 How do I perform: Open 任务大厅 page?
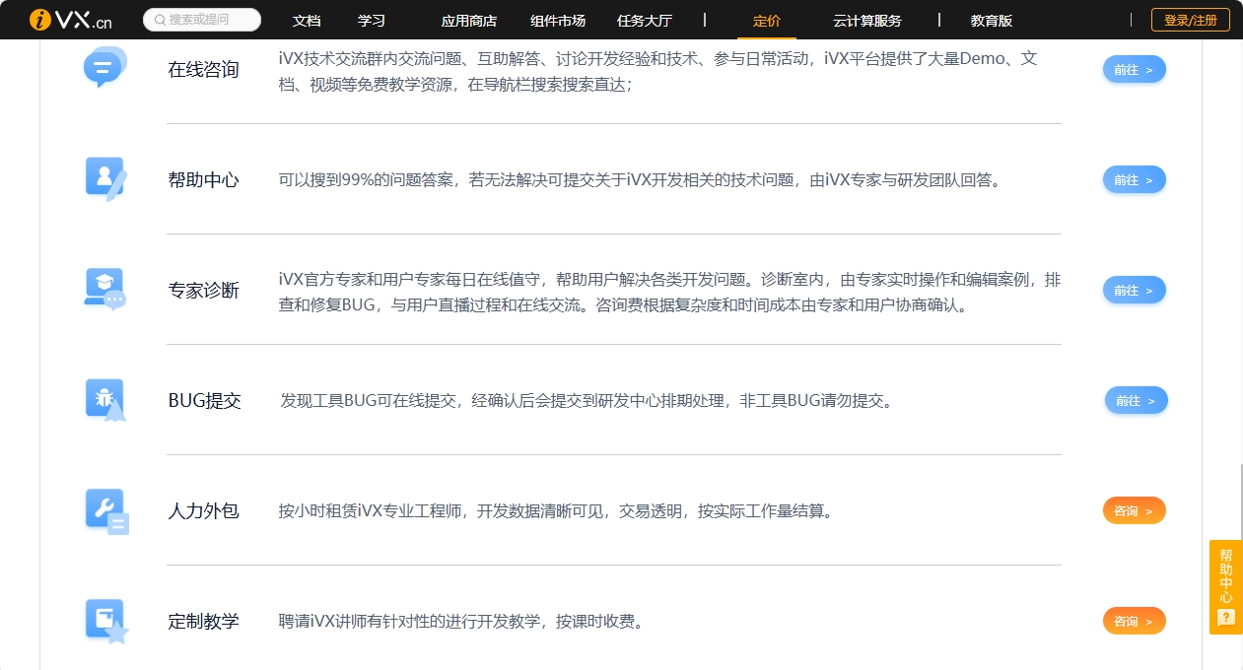point(645,21)
